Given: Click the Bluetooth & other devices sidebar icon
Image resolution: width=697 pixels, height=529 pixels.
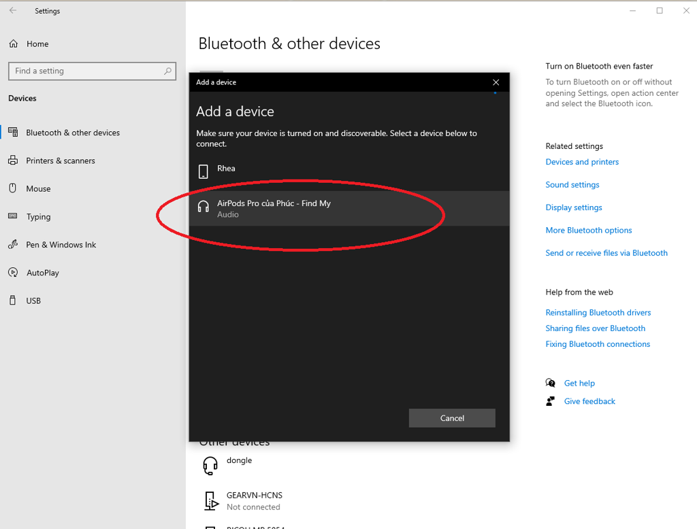Looking at the screenshot, I should click(14, 133).
